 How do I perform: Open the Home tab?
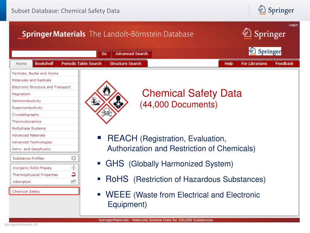(x=21, y=64)
